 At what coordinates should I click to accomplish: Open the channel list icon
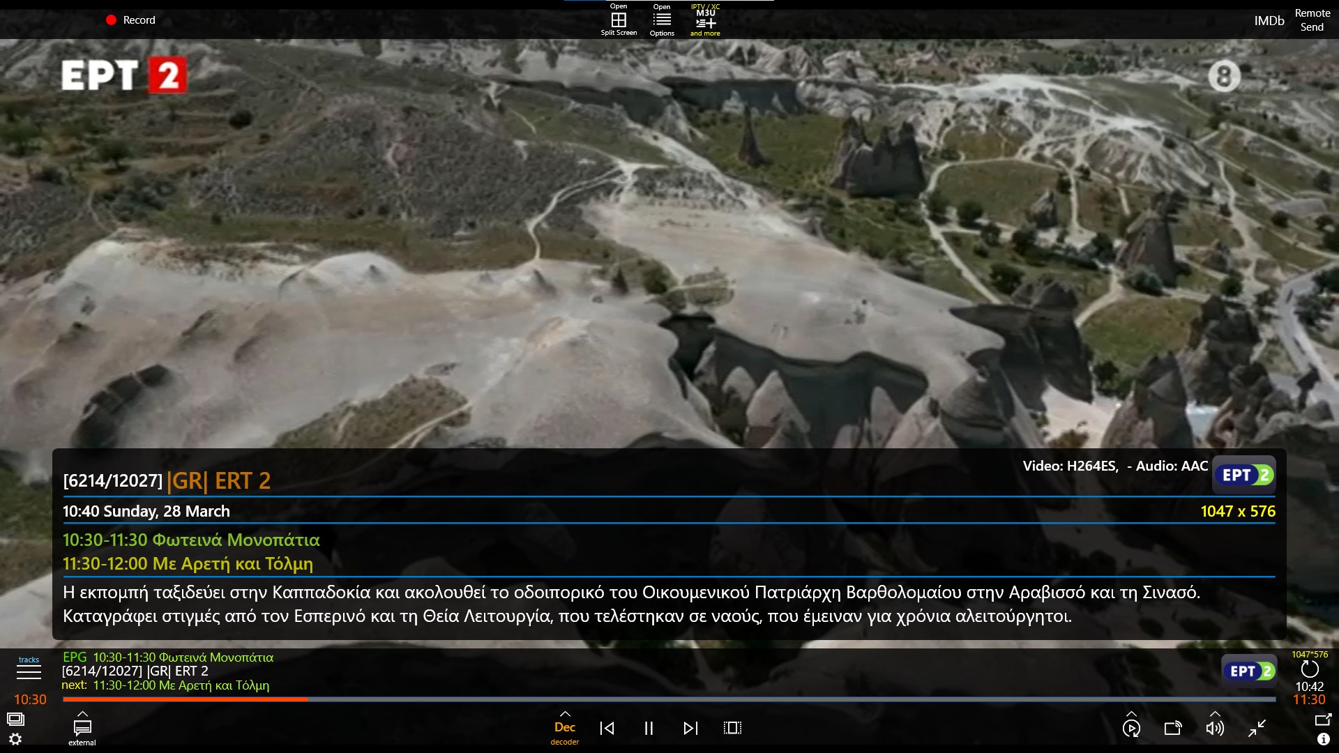tap(17, 718)
